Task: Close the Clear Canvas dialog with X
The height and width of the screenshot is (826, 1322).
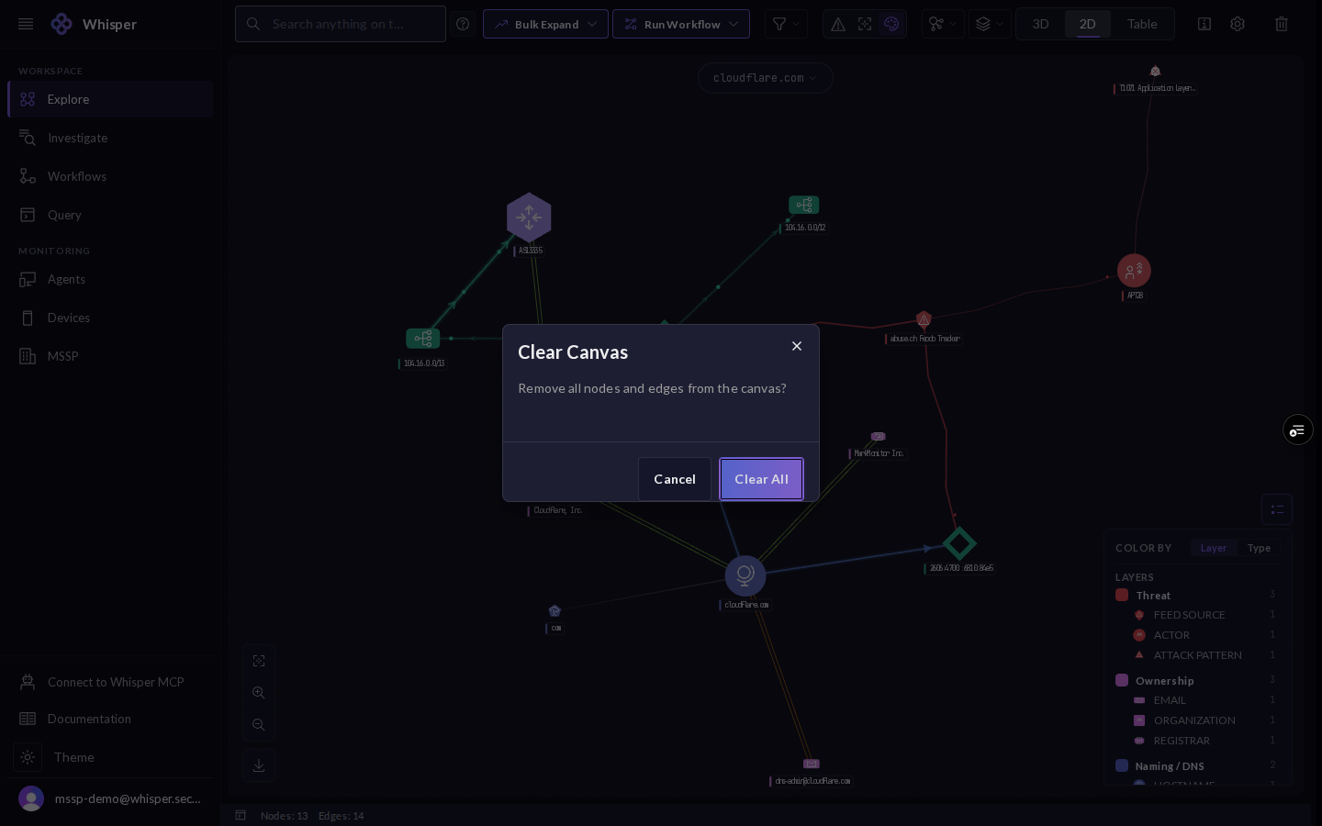Action: point(797,346)
